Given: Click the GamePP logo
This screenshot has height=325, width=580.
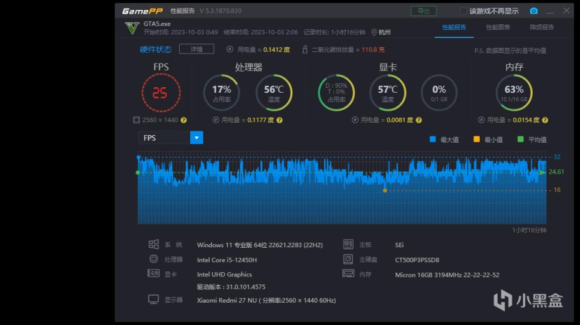Looking at the screenshot, I should pos(142,11).
